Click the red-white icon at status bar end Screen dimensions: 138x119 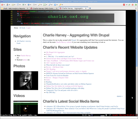(136, 115)
